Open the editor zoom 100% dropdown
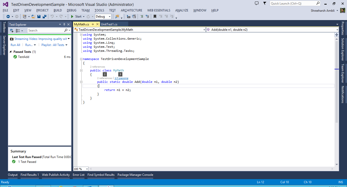 pyautogui.click(x=87, y=169)
